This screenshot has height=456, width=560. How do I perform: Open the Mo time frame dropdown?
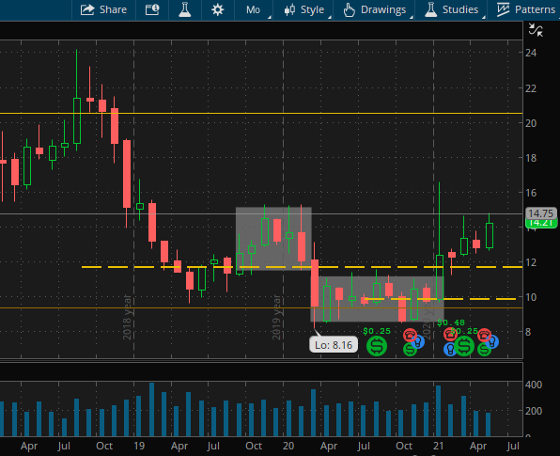click(x=253, y=9)
